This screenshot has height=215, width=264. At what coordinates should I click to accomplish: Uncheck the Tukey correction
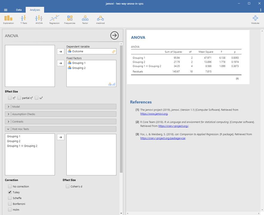[x=10, y=192]
